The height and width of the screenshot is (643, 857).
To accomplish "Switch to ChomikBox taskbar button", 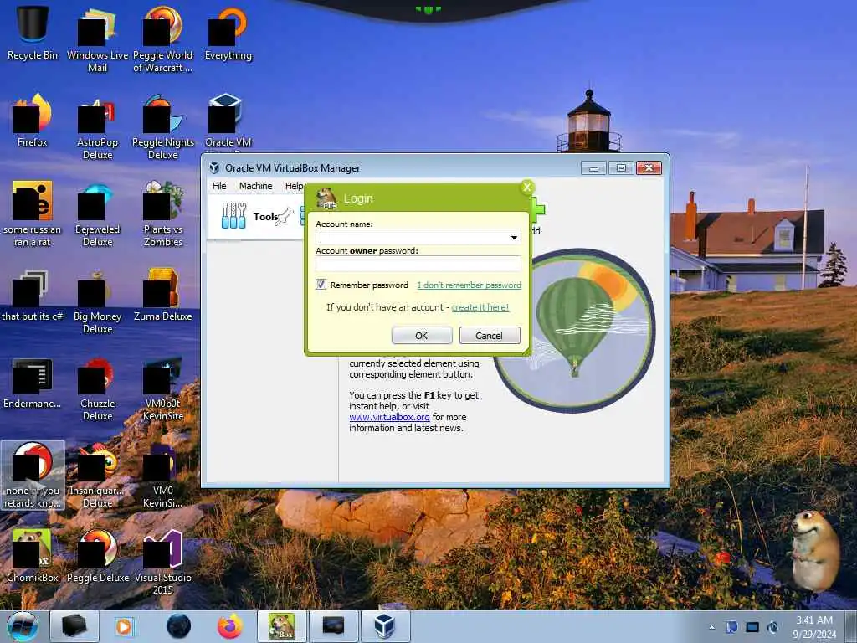I will pos(281,626).
